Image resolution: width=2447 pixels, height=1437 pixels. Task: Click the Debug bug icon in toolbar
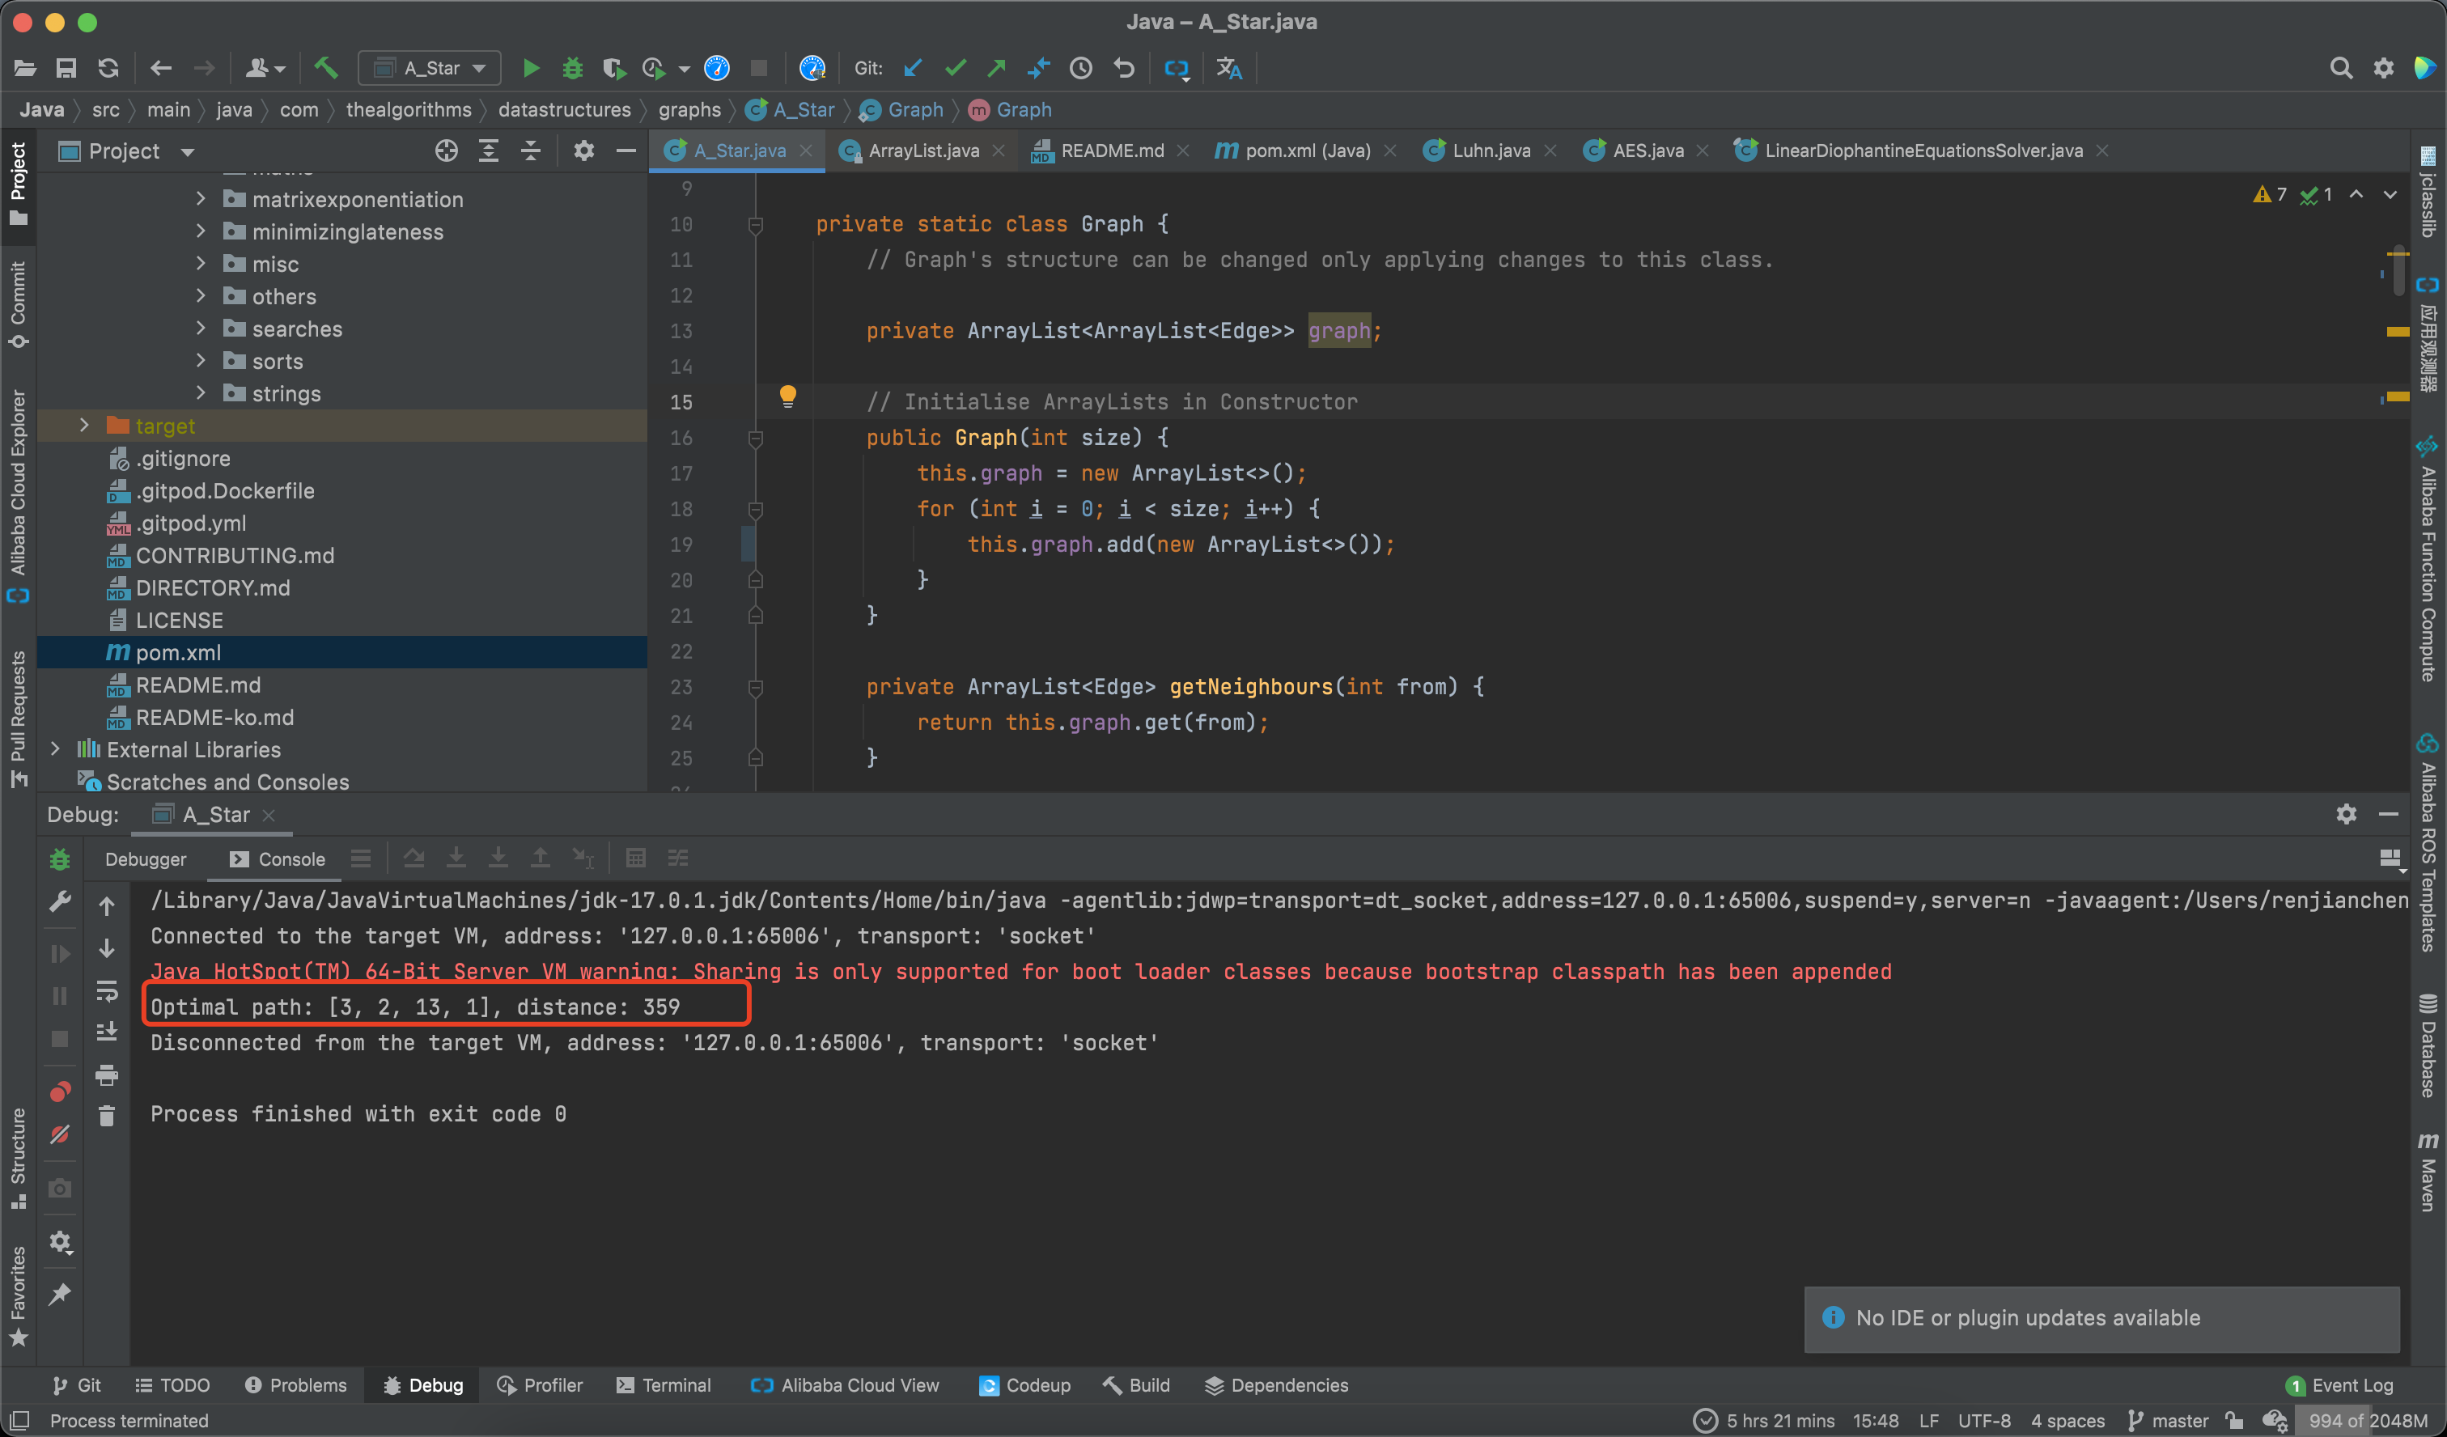coord(572,68)
